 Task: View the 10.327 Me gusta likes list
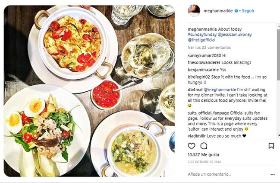pos(203,155)
